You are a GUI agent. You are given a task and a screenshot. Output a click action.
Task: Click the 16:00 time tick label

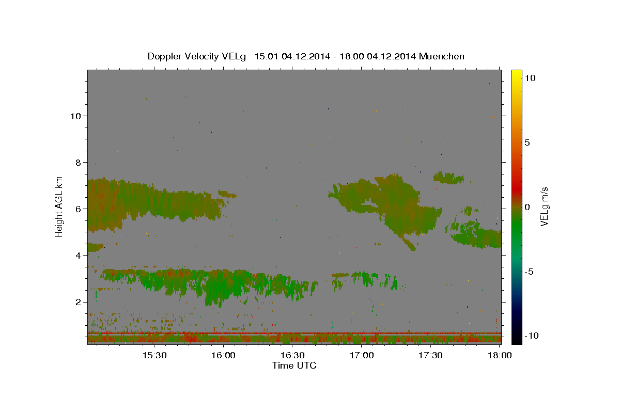point(223,355)
